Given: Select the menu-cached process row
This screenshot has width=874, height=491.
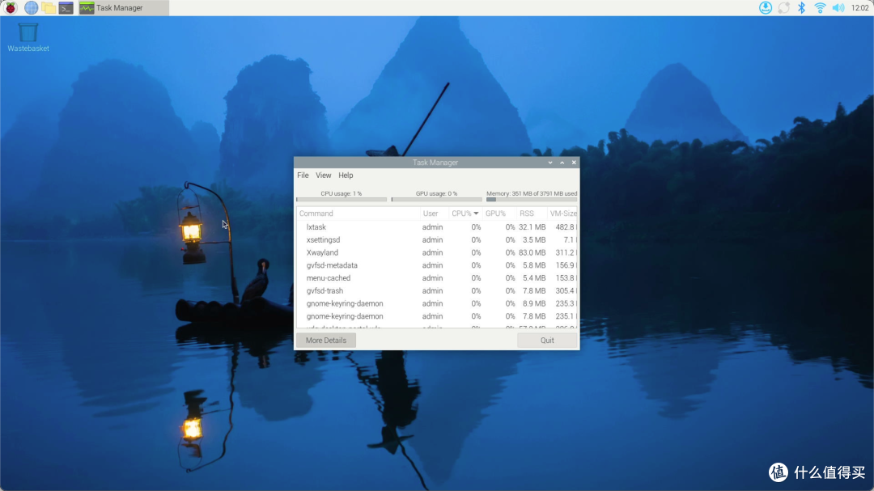Looking at the screenshot, I should pyautogui.click(x=437, y=278).
